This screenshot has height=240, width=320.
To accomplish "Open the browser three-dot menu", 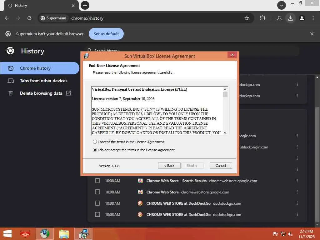I will (313, 18).
